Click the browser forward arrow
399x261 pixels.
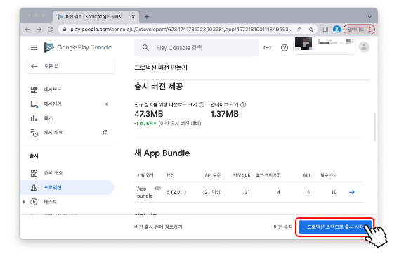pyautogui.click(x=39, y=30)
